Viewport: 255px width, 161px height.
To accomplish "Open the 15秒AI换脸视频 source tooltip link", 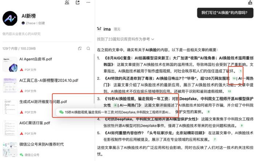I will point(116,112).
